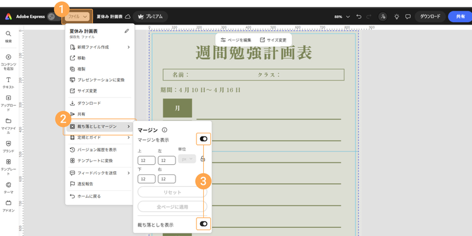Click the blue 共有 button

click(x=460, y=16)
